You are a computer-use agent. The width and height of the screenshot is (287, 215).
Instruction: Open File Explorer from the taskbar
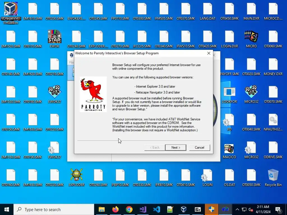101,209
